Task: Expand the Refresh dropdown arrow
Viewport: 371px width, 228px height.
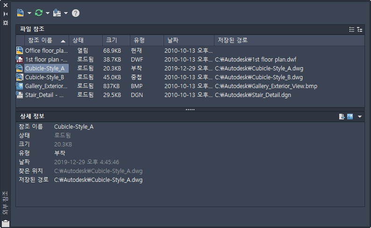Action: (48, 13)
